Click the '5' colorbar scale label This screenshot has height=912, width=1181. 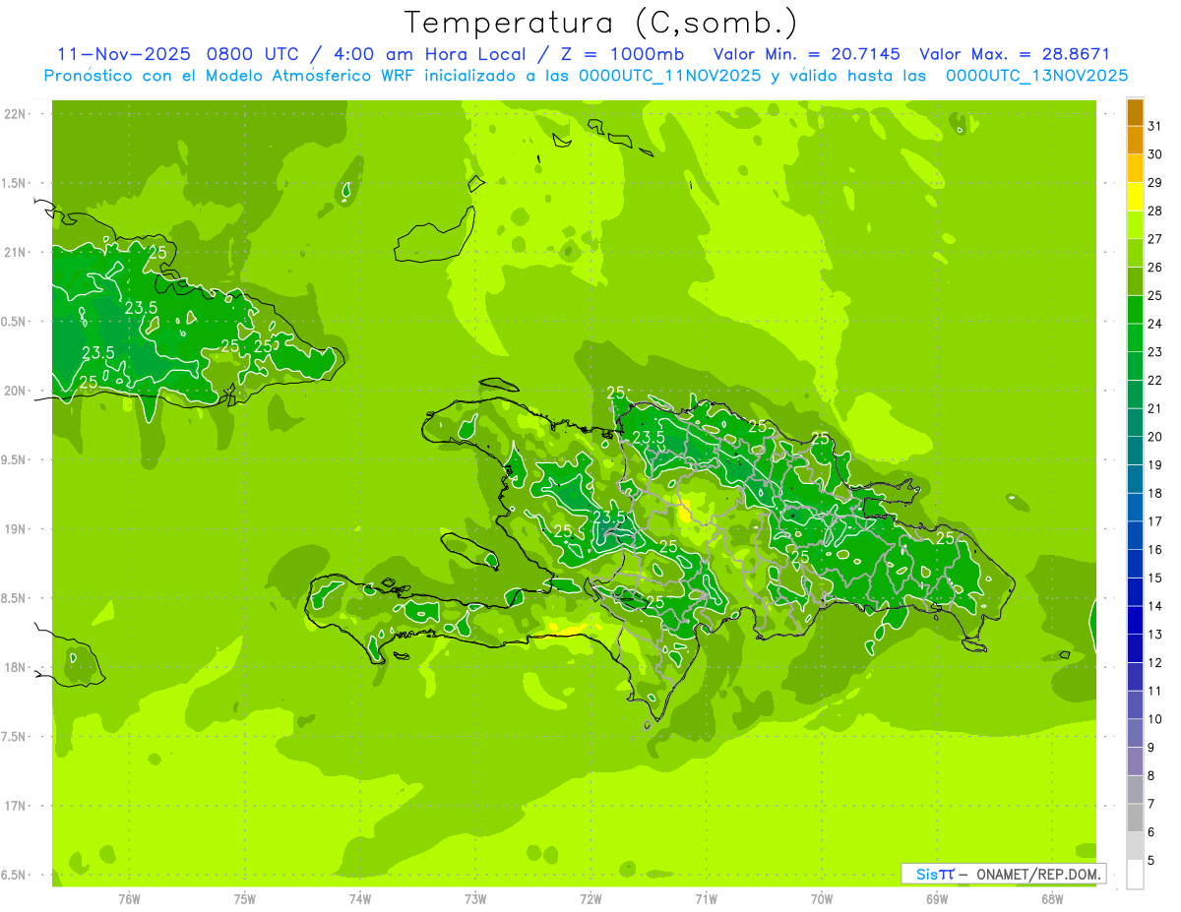[x=1151, y=860]
